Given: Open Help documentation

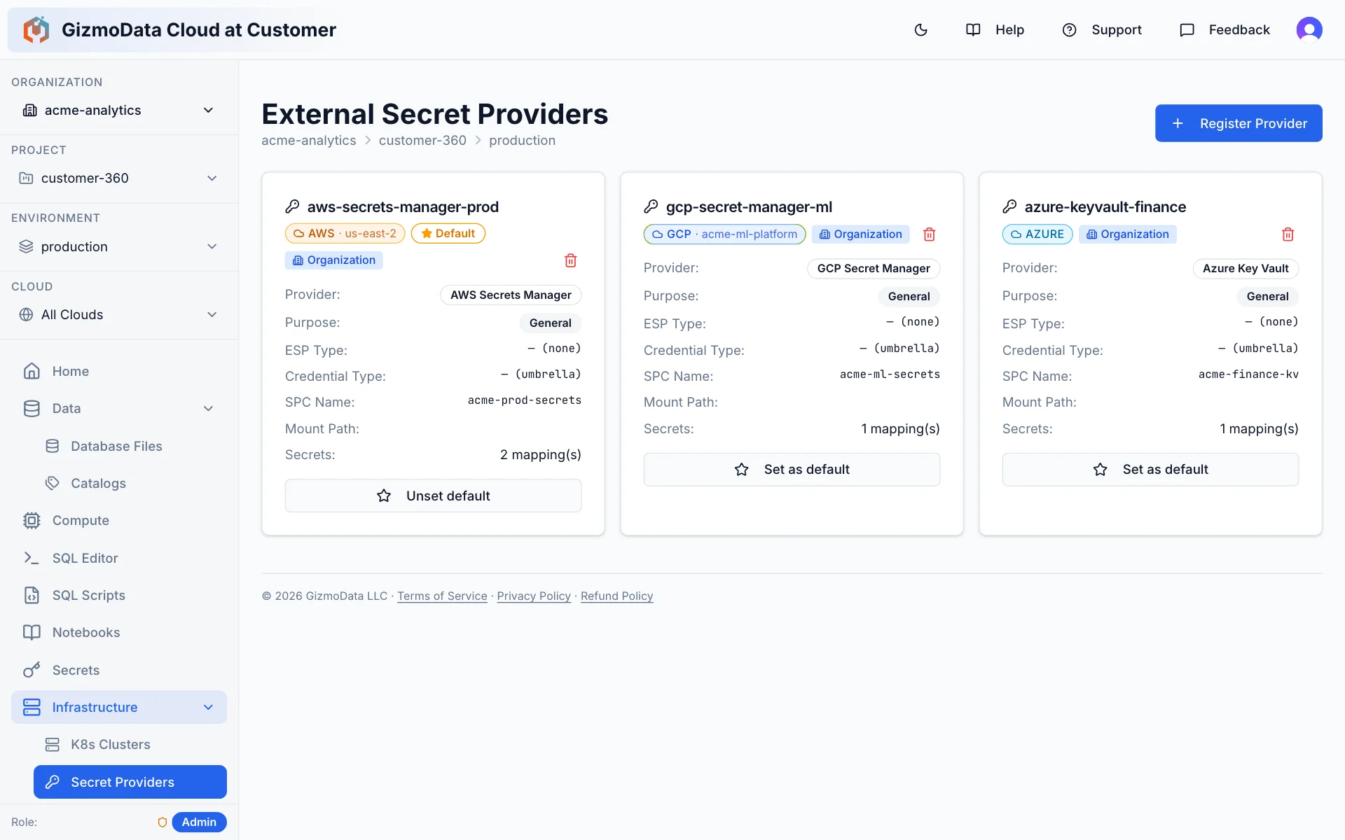Looking at the screenshot, I should [995, 29].
